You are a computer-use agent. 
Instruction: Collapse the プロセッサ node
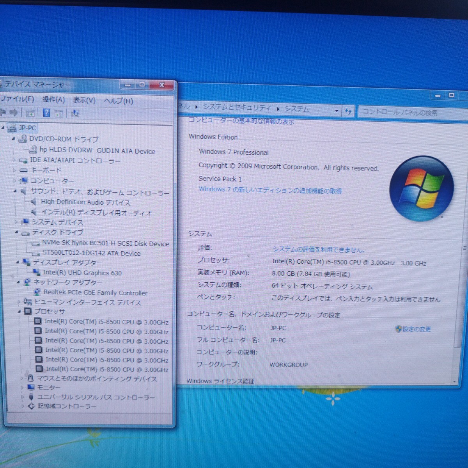click(x=19, y=311)
